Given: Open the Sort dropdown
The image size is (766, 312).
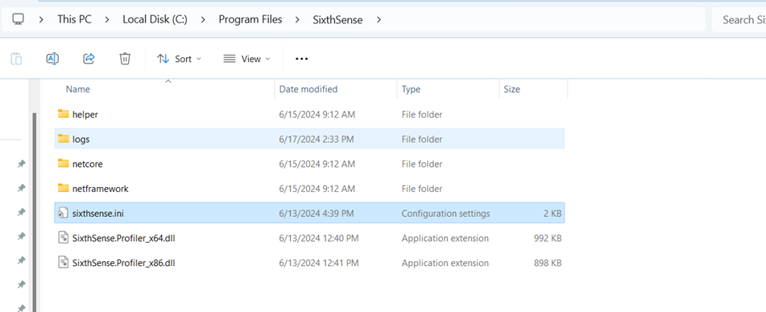Looking at the screenshot, I should tap(179, 59).
